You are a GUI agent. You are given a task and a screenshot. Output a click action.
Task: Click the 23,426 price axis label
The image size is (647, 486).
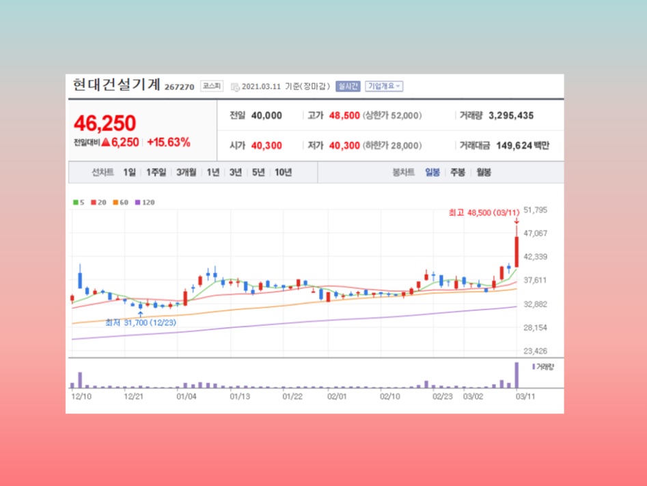coord(535,352)
